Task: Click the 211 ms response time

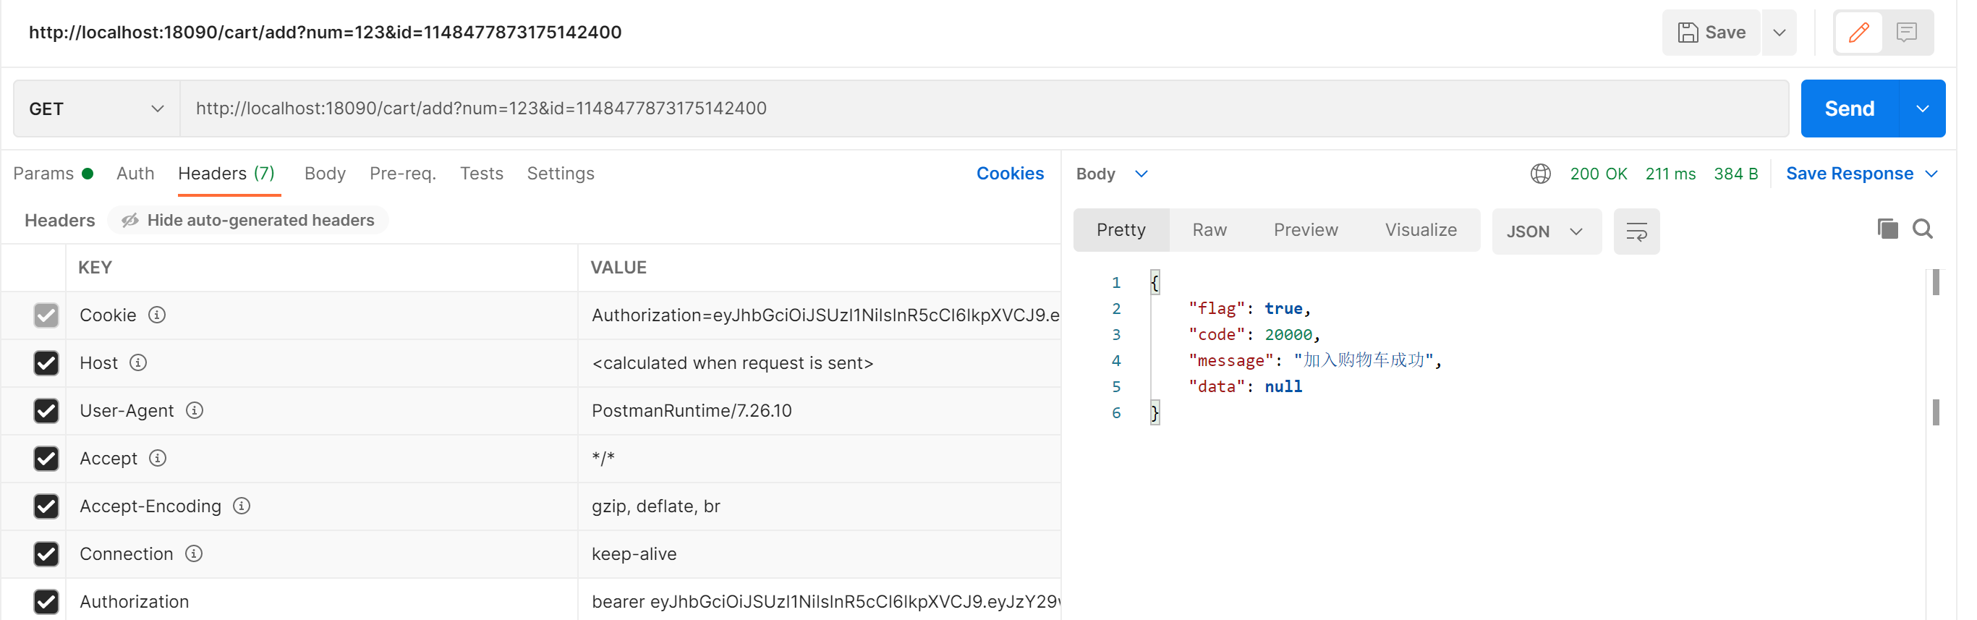Action: click(x=1670, y=174)
